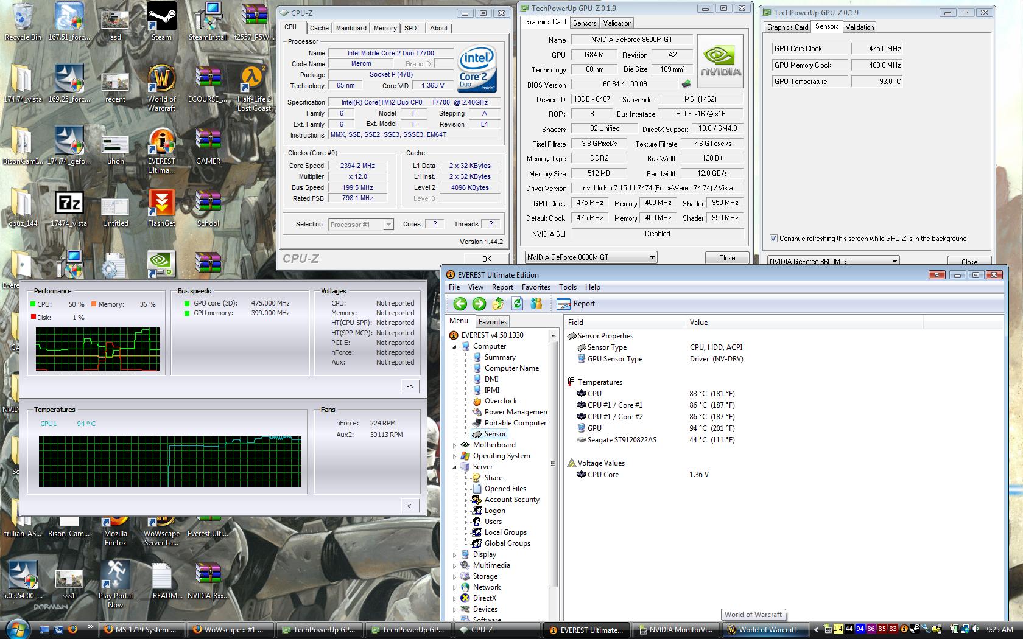This screenshot has width=1023, height=639.
Task: Click the green Back arrow in EVEREST toolbar
Action: [x=460, y=304]
